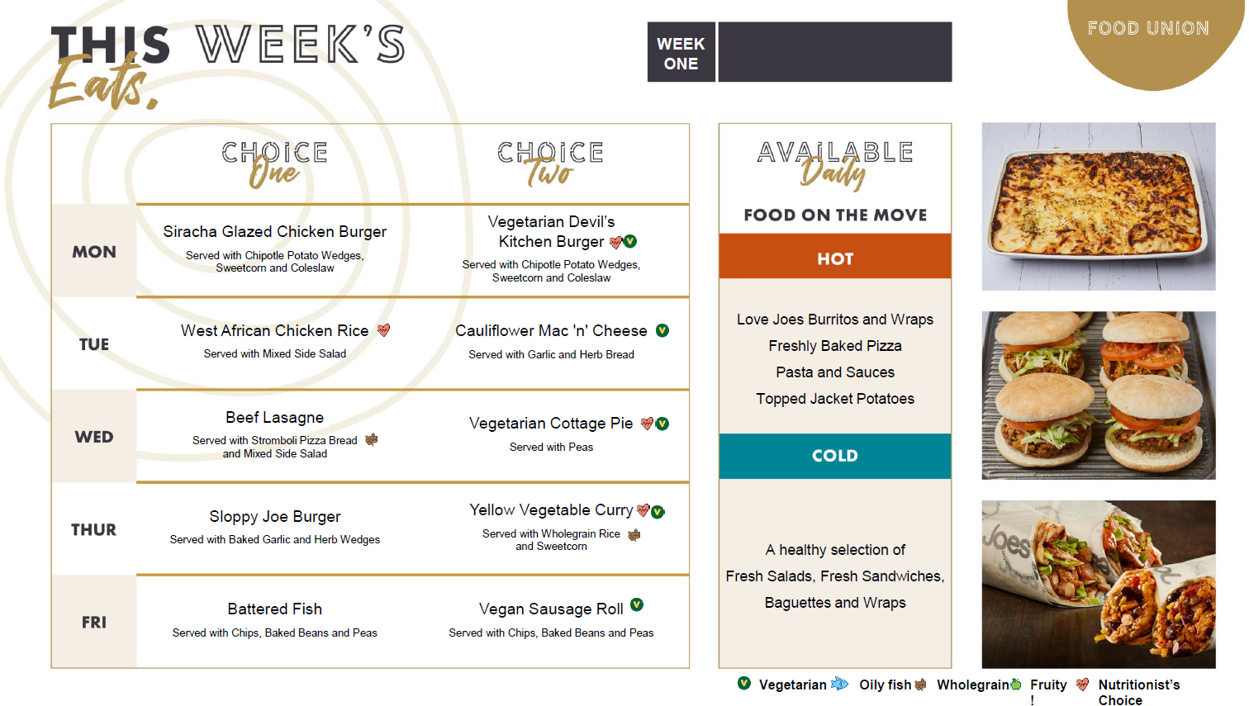Open the burrito wraps photo thumbnail
Screen dimensions: 1249x706
[1099, 584]
